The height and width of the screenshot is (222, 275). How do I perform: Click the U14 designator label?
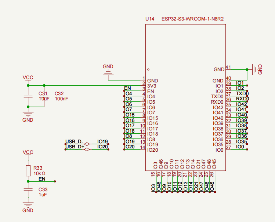[x=150, y=19]
